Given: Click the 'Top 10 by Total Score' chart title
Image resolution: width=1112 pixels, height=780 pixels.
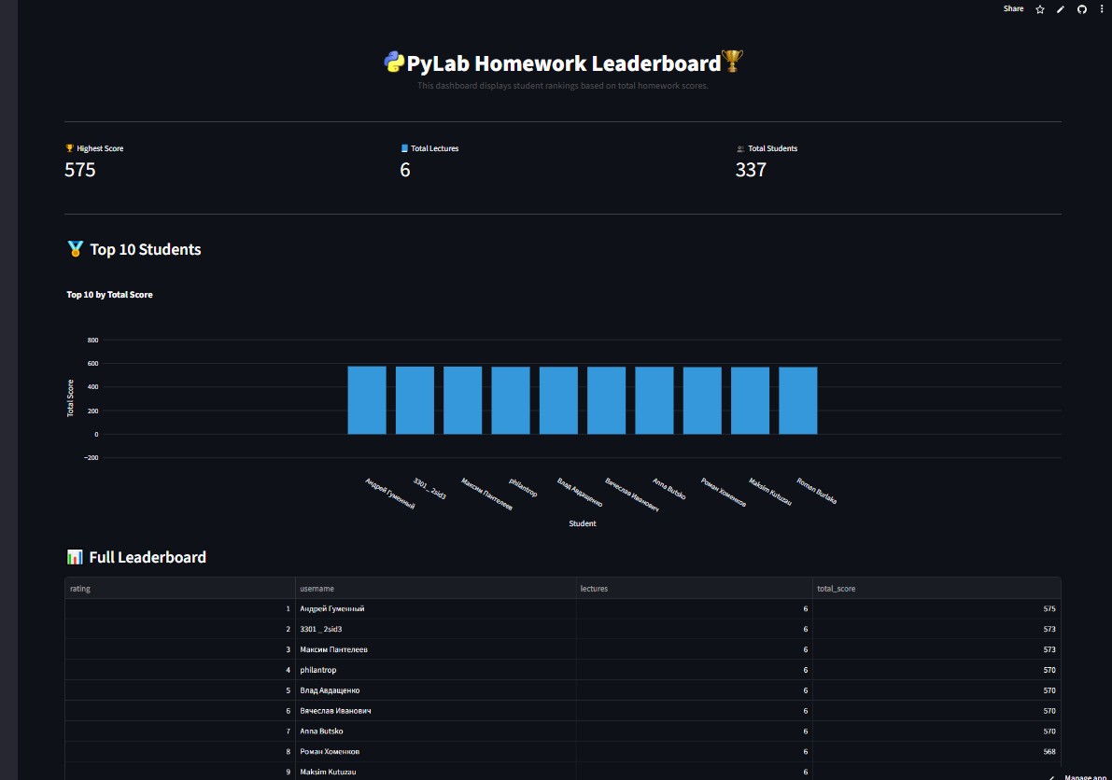Looking at the screenshot, I should [x=109, y=295].
